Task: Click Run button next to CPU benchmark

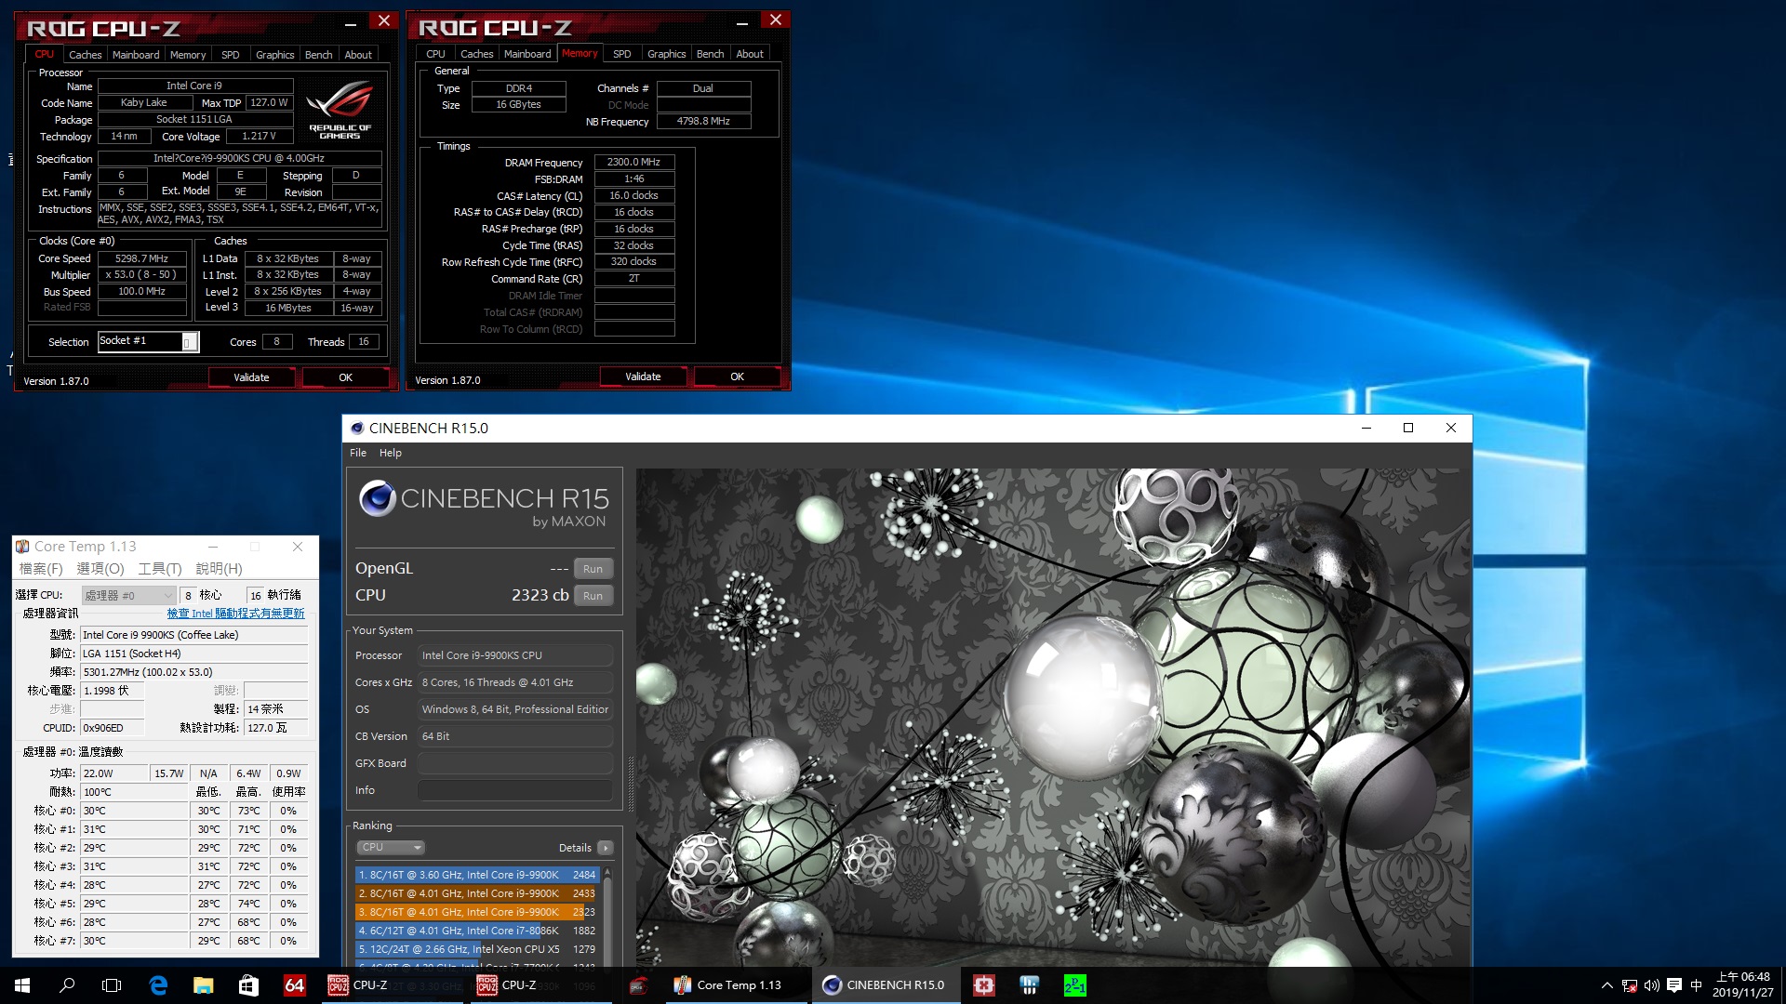Action: tap(592, 596)
